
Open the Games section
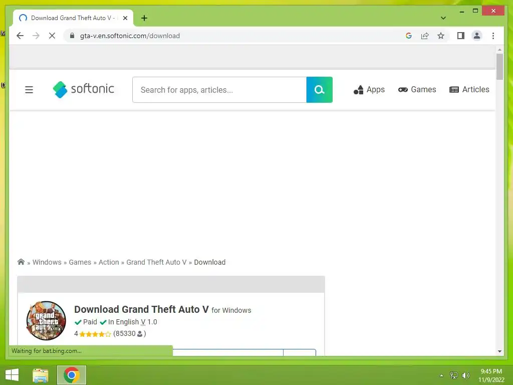[x=417, y=90]
